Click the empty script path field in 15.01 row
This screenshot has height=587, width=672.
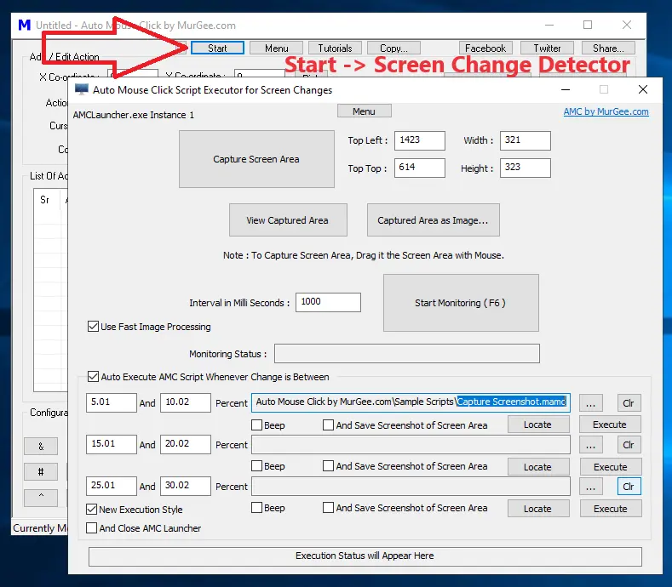coord(411,444)
